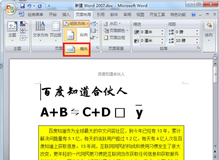The height and width of the screenshot is (160, 219).
Task: Click scrollbar up arrow
Action: point(215,64)
